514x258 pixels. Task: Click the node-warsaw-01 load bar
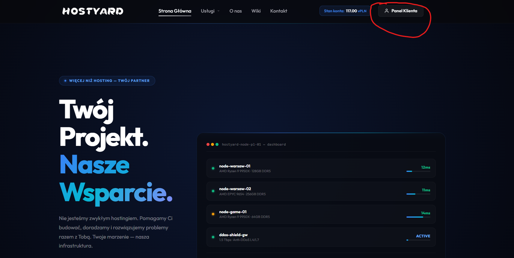click(x=418, y=171)
